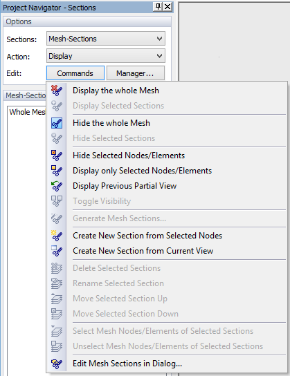
Task: Click the Commands button
Action: 75,73
